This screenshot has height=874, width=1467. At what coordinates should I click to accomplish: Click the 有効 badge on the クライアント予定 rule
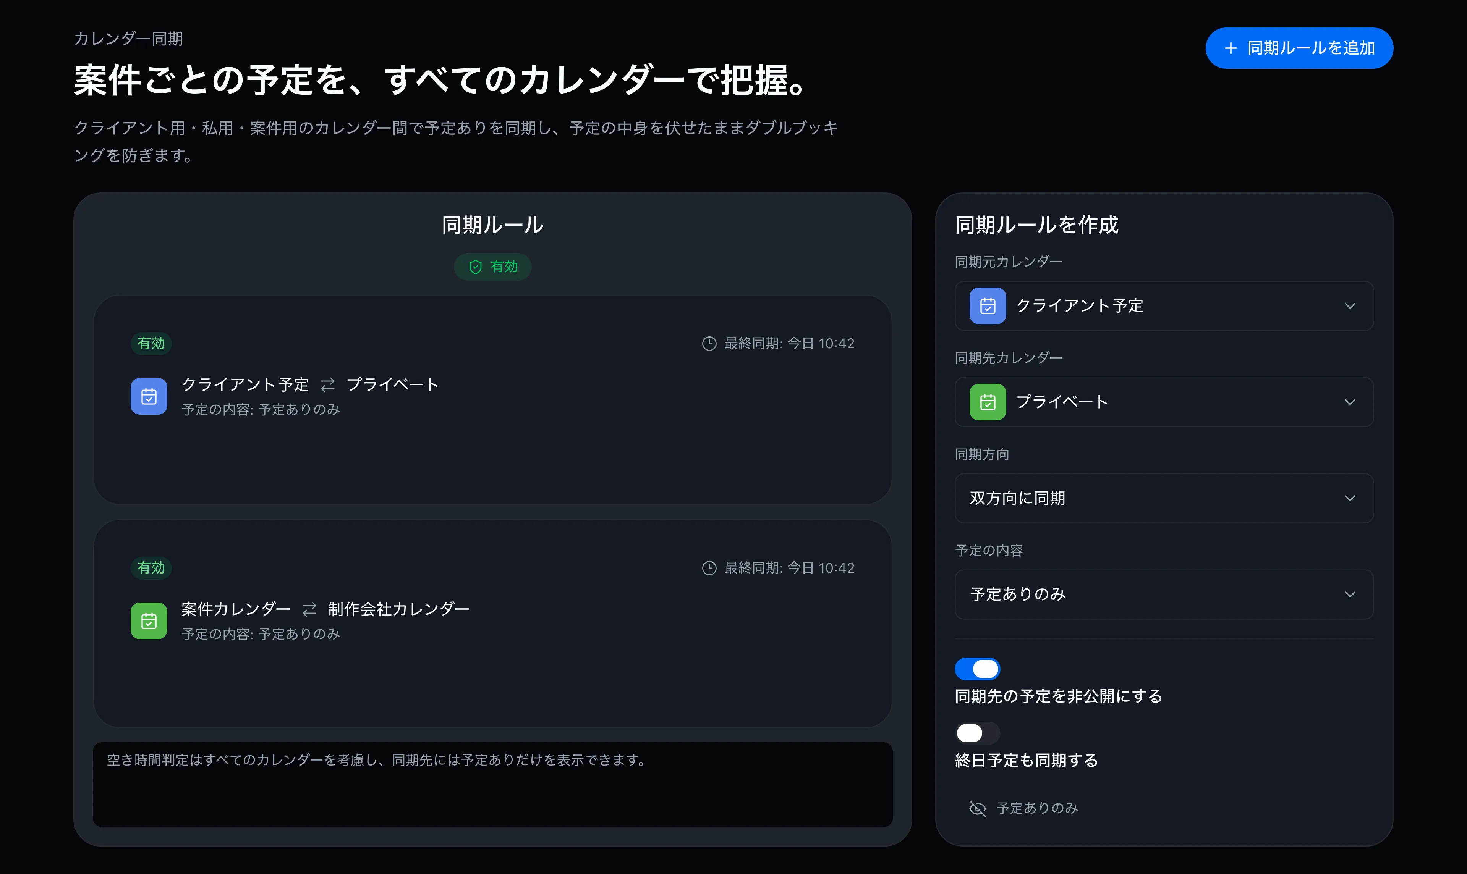(151, 343)
